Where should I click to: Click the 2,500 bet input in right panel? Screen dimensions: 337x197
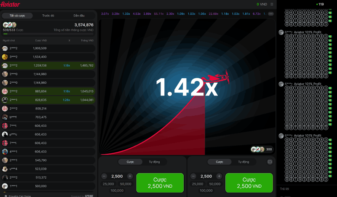point(206,176)
